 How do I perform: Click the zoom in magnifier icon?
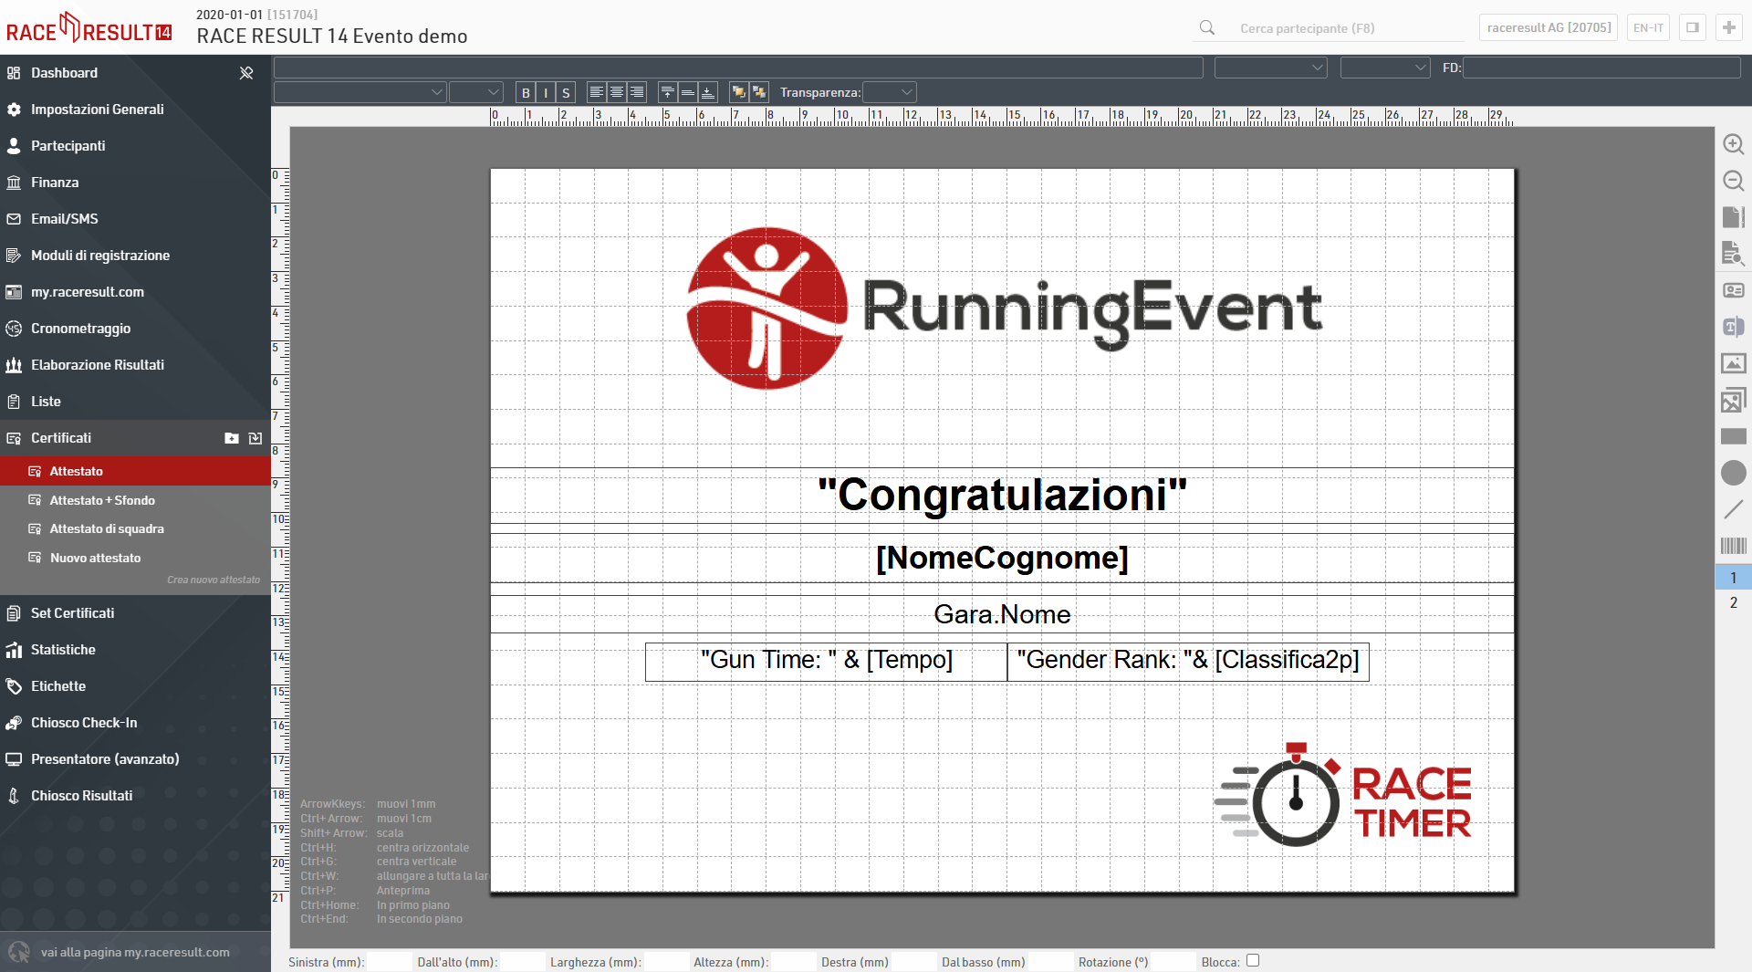[1733, 144]
